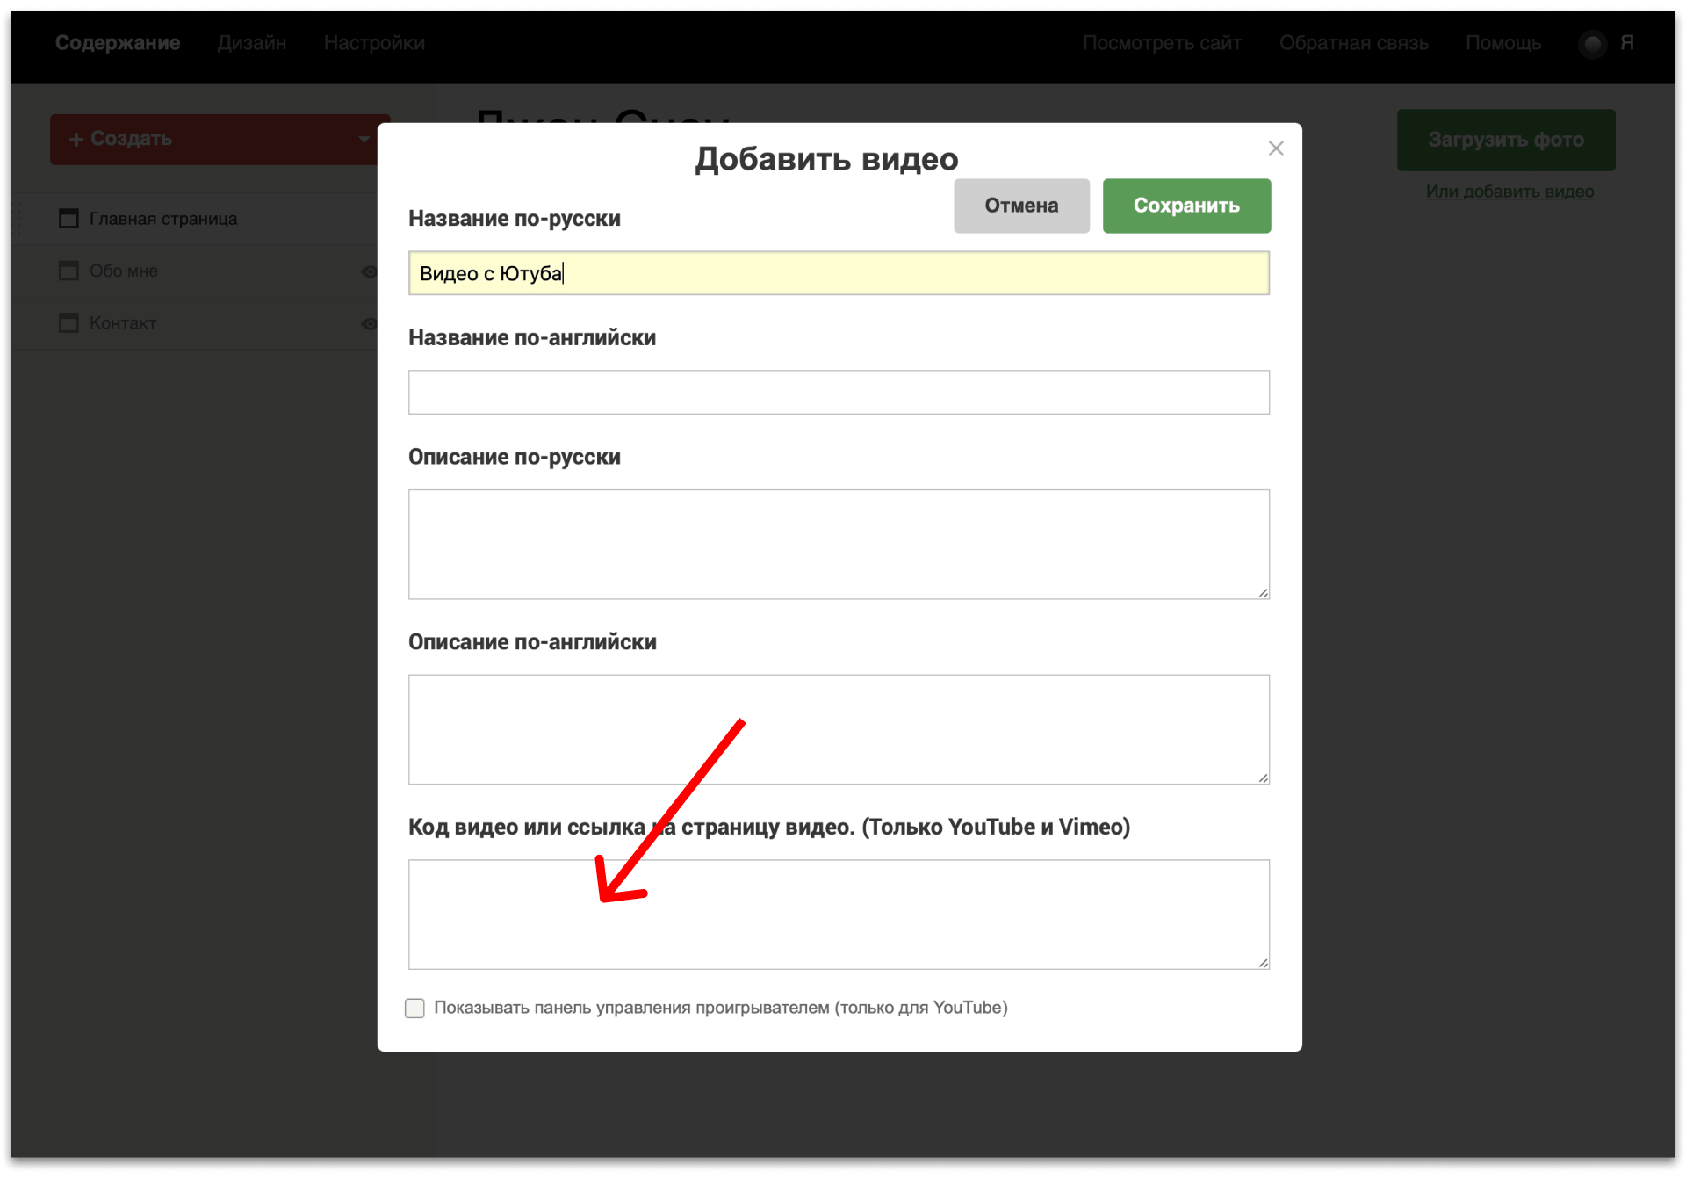Click the plus icon on Создать button
The height and width of the screenshot is (1179, 1686).
click(76, 140)
